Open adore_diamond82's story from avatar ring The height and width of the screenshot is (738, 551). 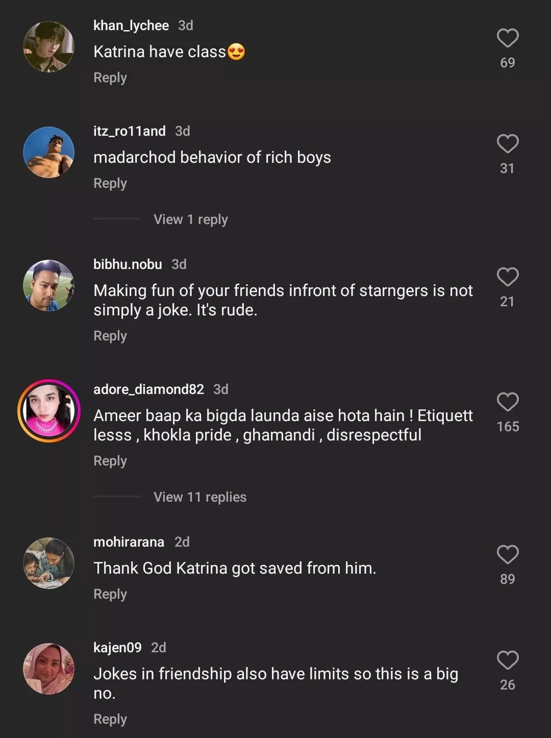(49, 411)
